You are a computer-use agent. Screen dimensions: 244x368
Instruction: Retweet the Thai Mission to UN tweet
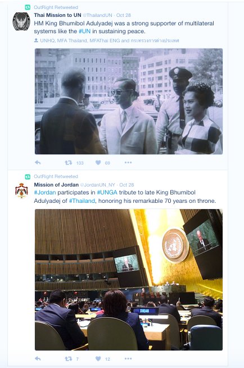coord(69,162)
